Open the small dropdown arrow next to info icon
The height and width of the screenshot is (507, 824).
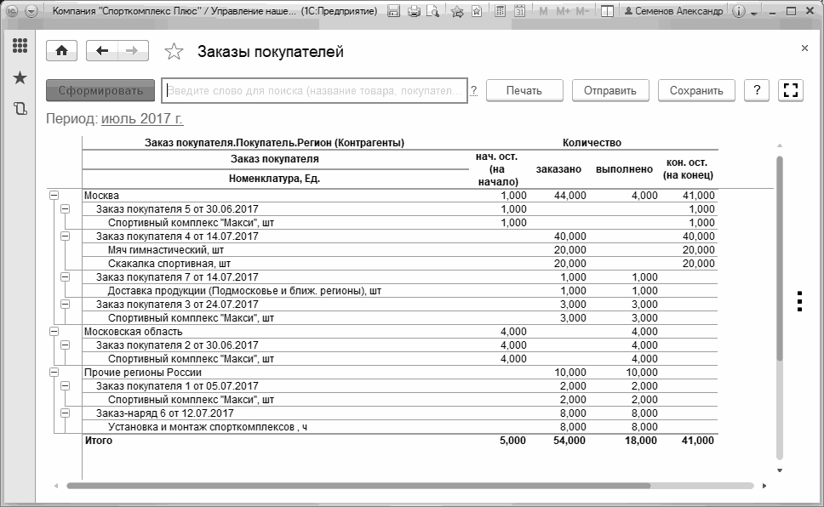[x=755, y=13]
